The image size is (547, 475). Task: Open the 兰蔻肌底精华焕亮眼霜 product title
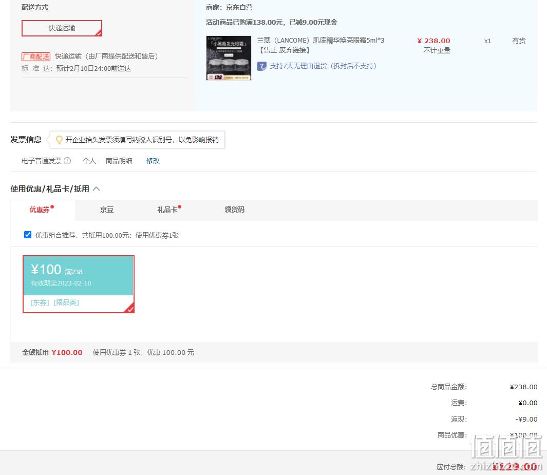pos(320,45)
